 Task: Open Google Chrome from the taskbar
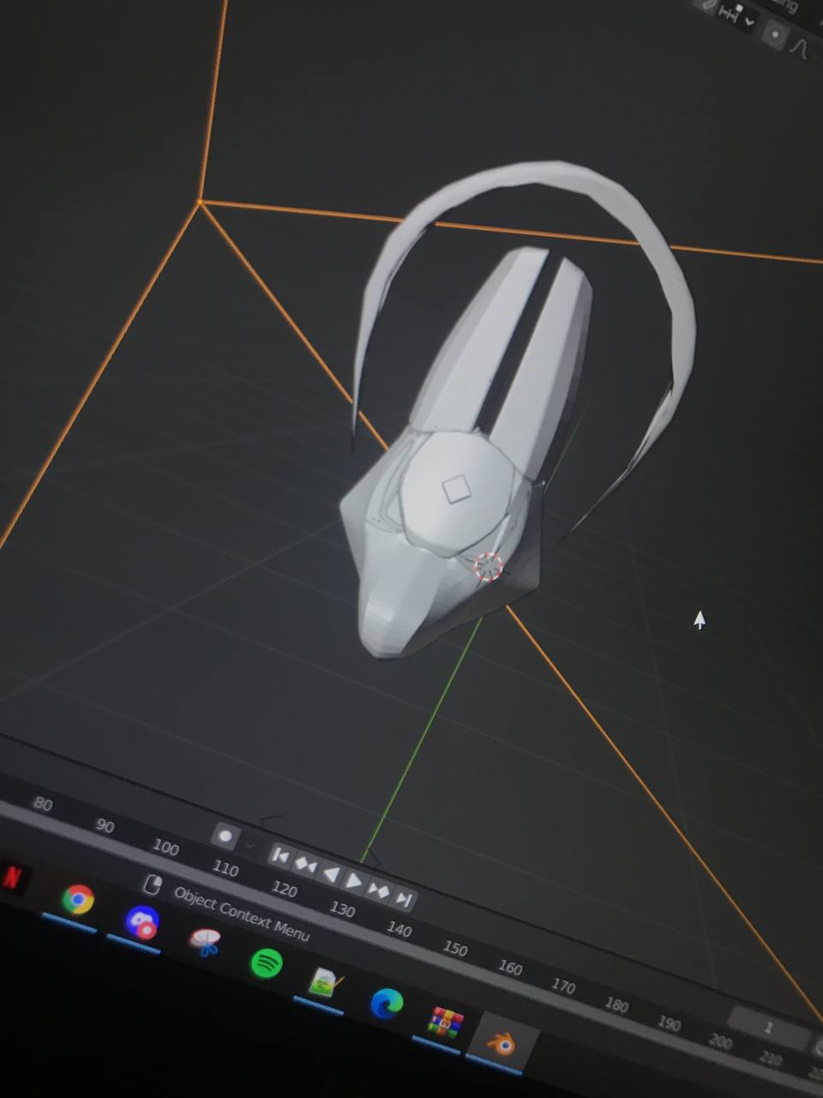[x=77, y=899]
